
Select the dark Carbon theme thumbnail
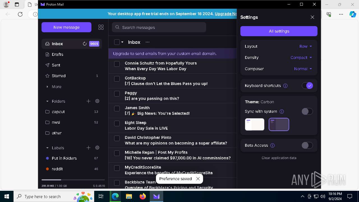(x=279, y=124)
